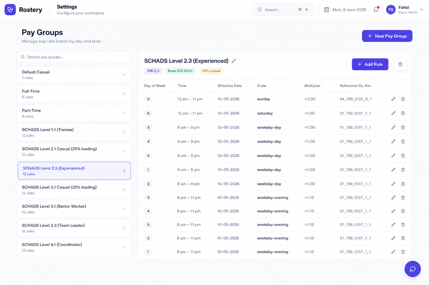Expand the SCHADS Level 4.1 (Coordinator) chevron
This screenshot has width=429, height=285.
click(124, 247)
